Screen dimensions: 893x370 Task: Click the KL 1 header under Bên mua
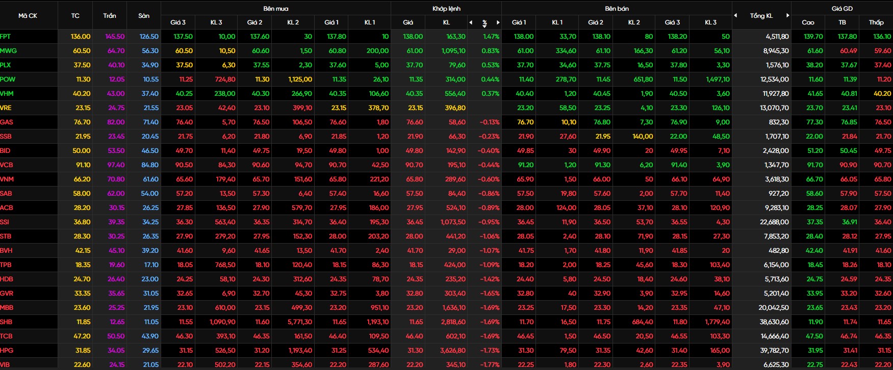pos(370,22)
